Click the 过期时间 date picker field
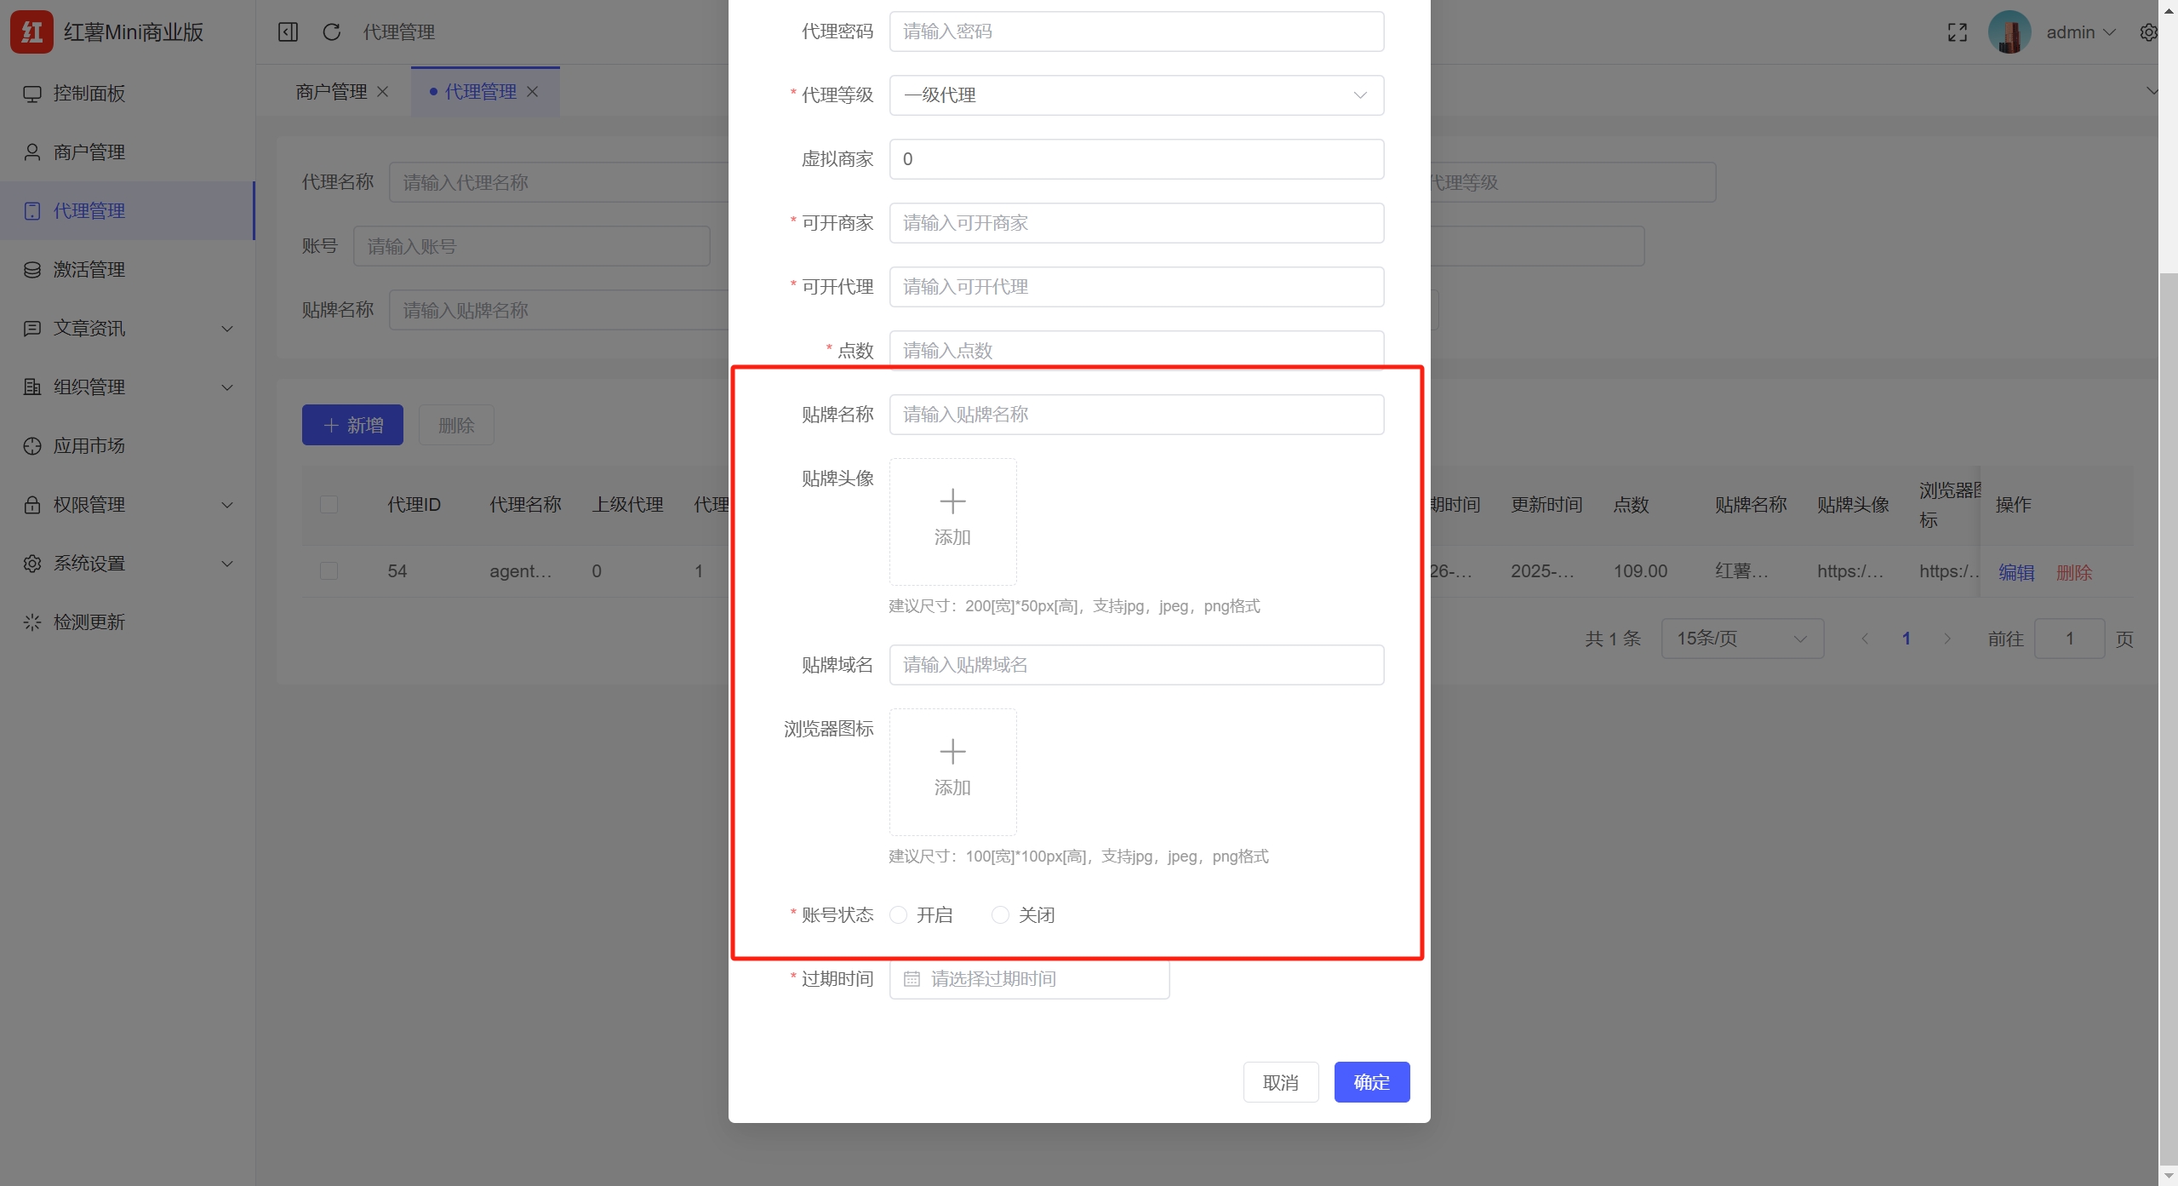 1028,978
